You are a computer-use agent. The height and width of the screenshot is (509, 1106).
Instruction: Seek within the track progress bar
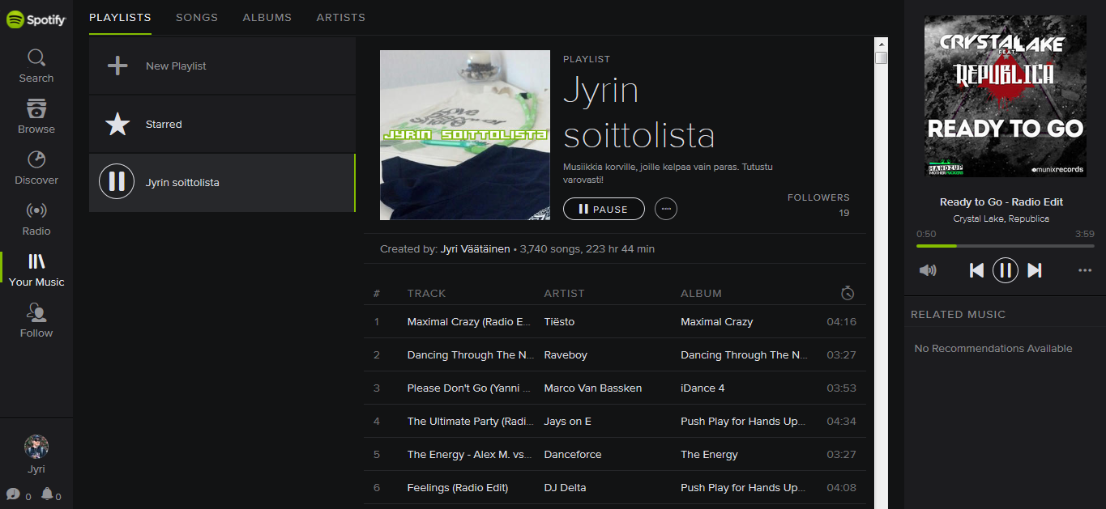click(x=1006, y=246)
